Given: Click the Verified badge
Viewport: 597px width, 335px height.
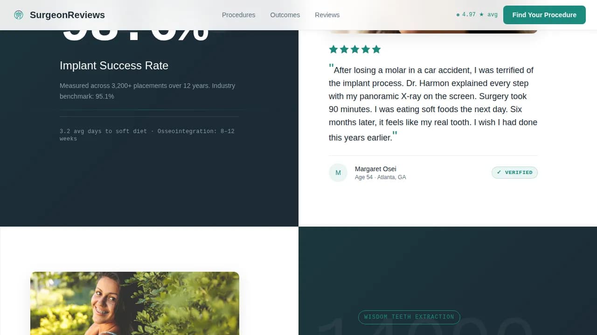Looking at the screenshot, I should 514,173.
